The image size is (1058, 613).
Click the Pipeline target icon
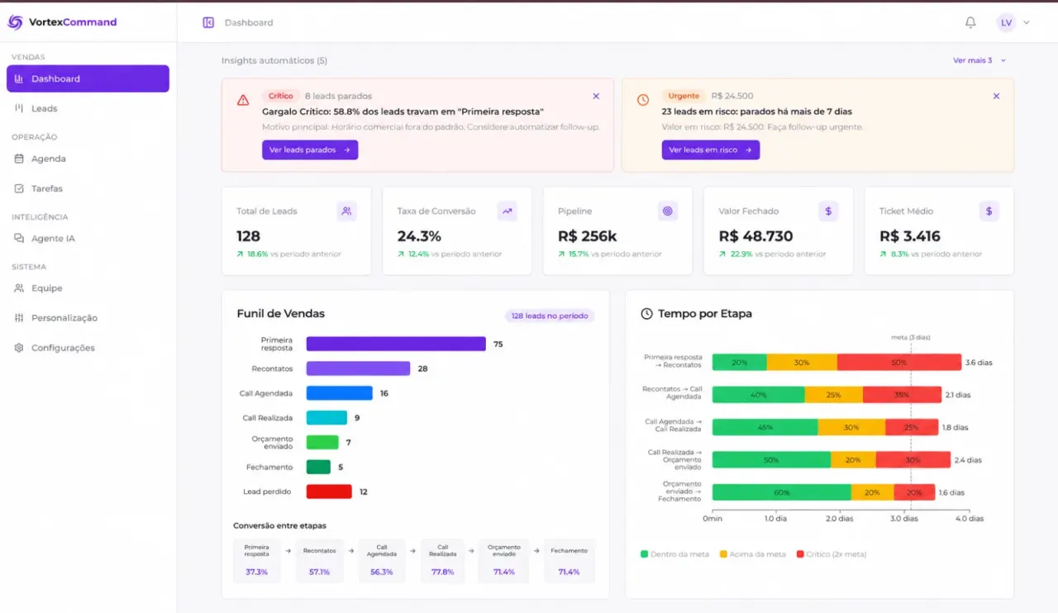[668, 211]
